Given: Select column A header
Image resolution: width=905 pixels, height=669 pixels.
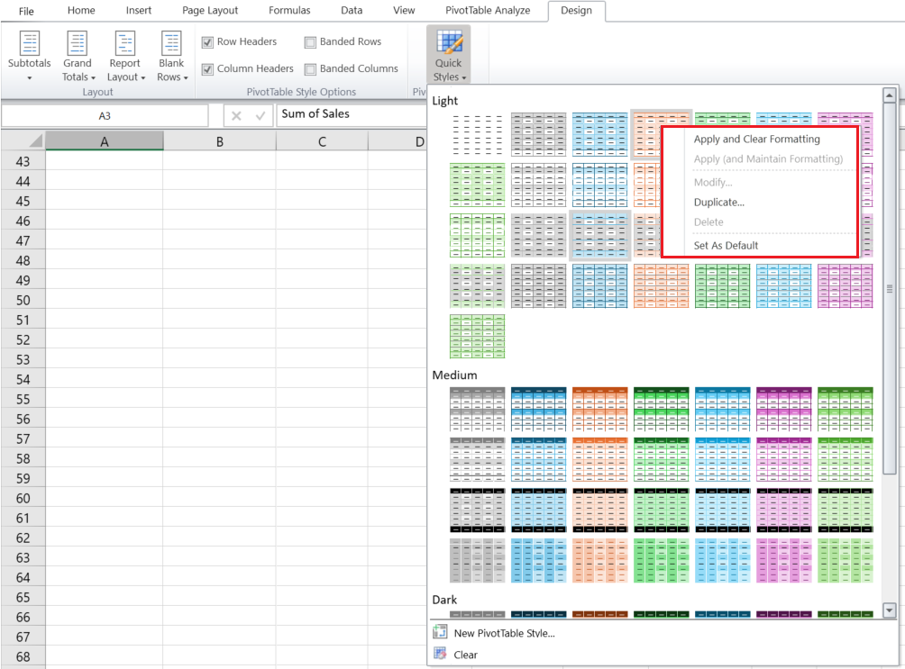Looking at the screenshot, I should pyautogui.click(x=105, y=141).
